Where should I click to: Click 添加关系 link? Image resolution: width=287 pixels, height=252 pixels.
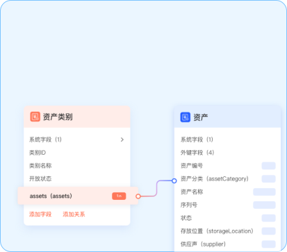pyautogui.click(x=74, y=215)
